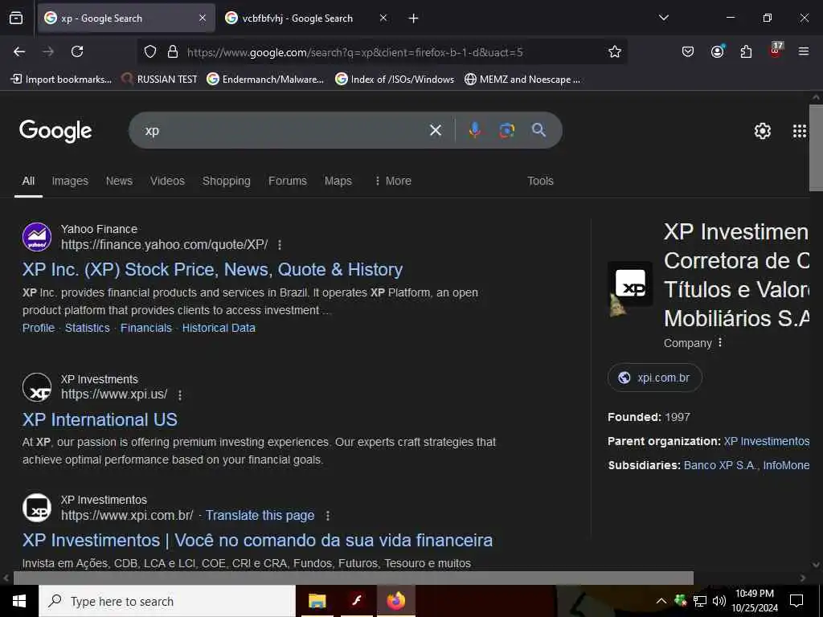This screenshot has height=617, width=823.
Task: Switch to vcbfbfvhj Google Search tab
Action: tap(297, 18)
